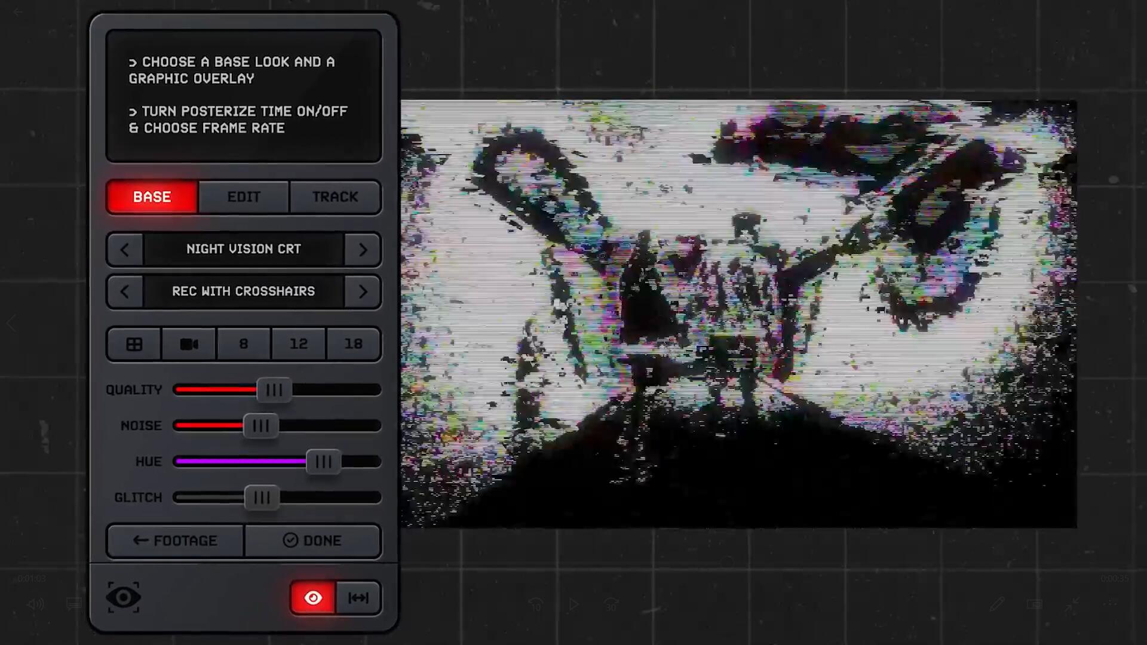
Task: Drag the GLITCH slider to adjust
Action: (260, 497)
